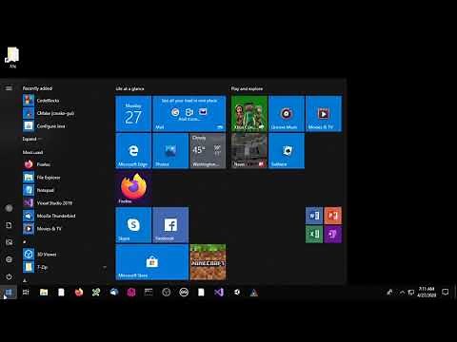Image resolution: width=457 pixels, height=342 pixels.
Task: Open the green Xbox tile
Action: [249, 113]
